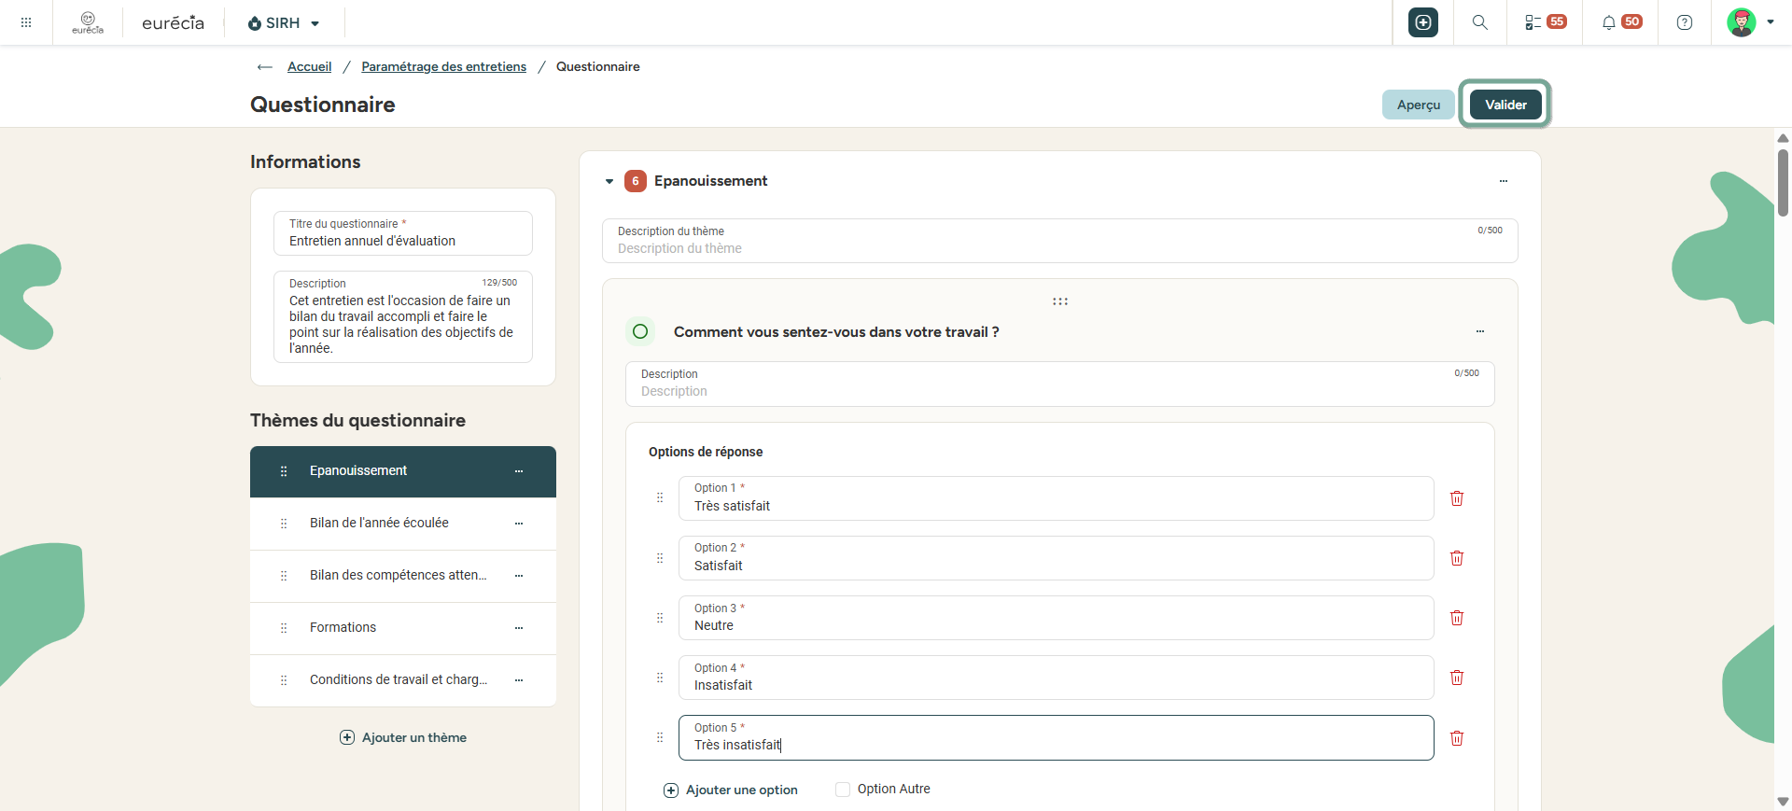Click the search magnifier icon

coord(1479,22)
